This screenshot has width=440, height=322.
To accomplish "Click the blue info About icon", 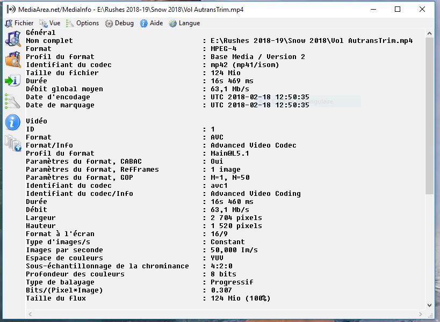I will 13,122.
